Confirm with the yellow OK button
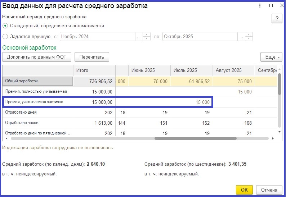Viewport: 286px width, 197px height. [x=244, y=190]
